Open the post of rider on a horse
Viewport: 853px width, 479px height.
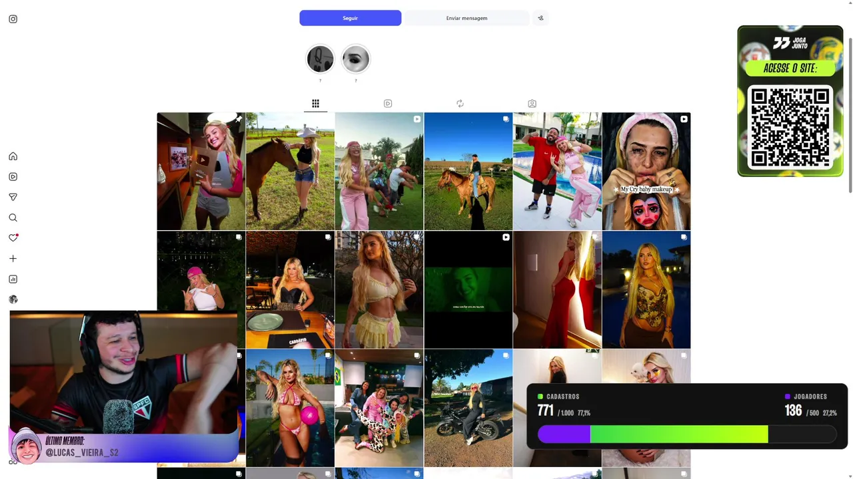pos(468,171)
